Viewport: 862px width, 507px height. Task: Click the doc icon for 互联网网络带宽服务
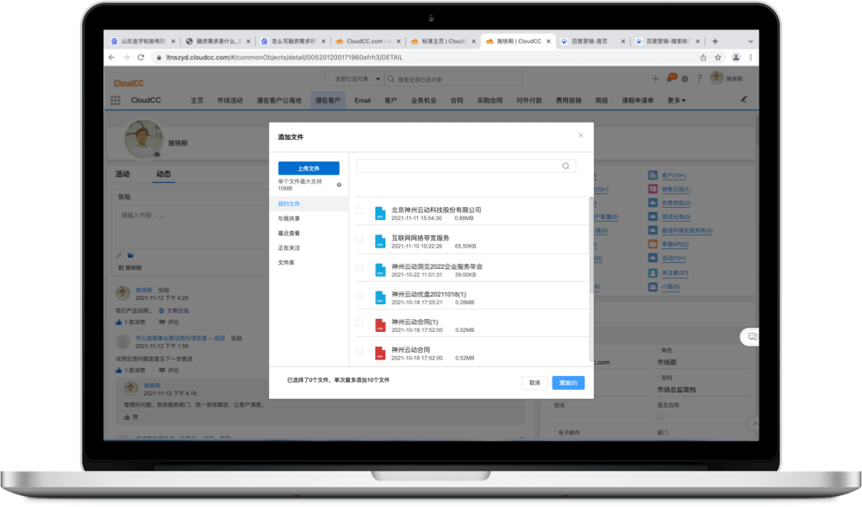[x=379, y=241]
